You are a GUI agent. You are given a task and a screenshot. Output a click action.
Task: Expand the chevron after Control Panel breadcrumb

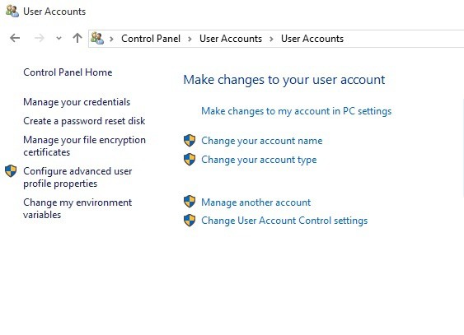(190, 39)
